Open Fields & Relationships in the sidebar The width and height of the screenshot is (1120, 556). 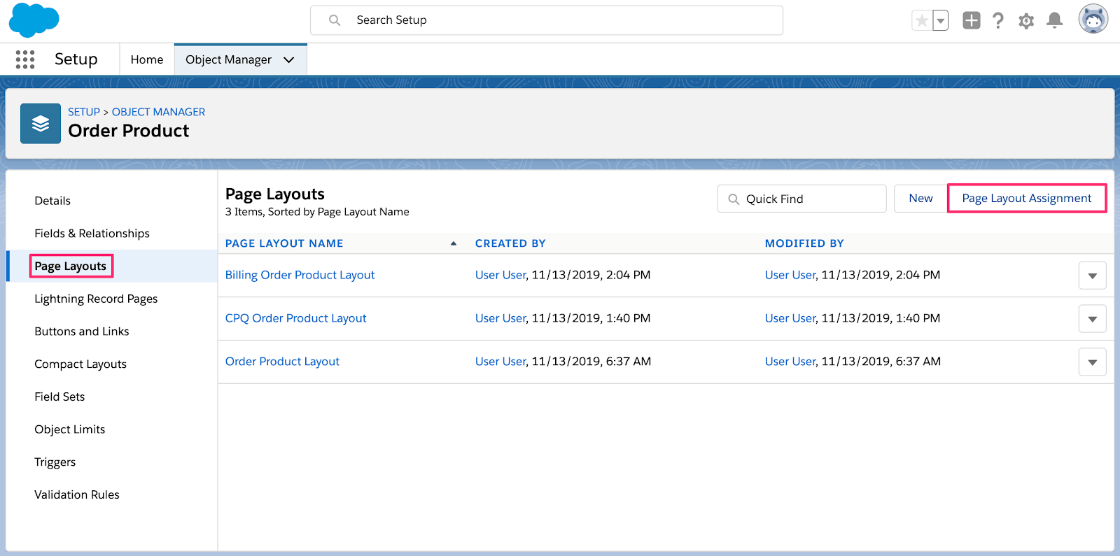click(92, 234)
